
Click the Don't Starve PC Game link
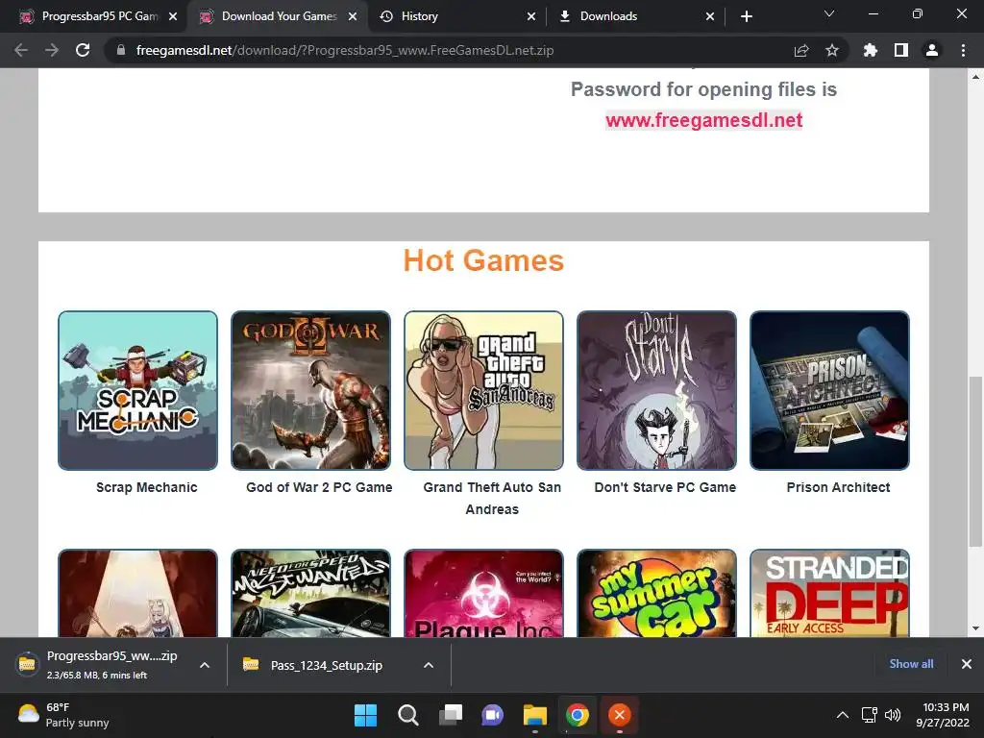[665, 487]
